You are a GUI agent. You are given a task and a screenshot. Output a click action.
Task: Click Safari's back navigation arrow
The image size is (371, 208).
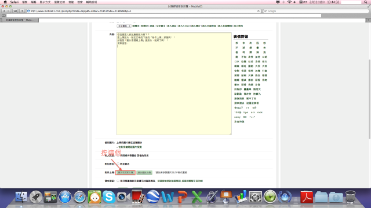tap(4, 11)
